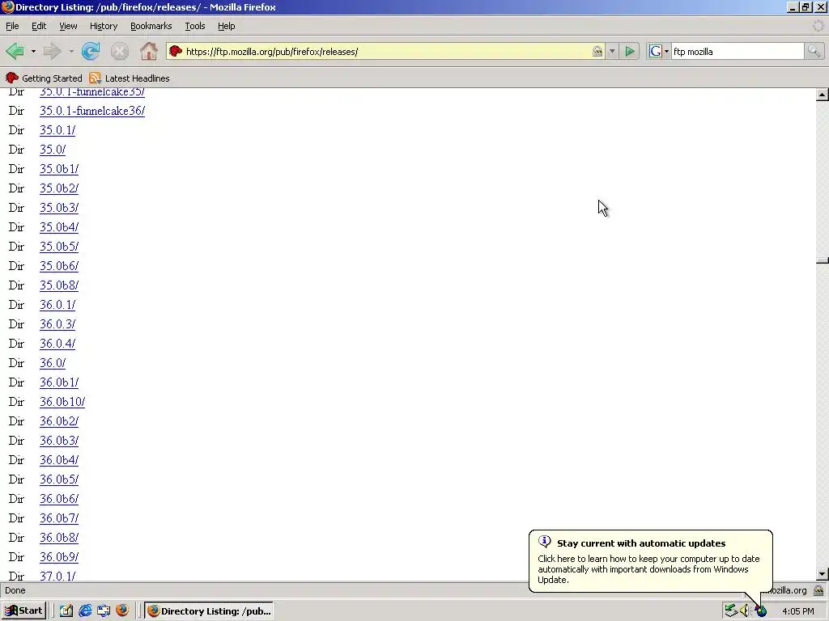829x621 pixels.
Task: Click the 4:05 PM taskbar clock
Action: click(x=797, y=611)
